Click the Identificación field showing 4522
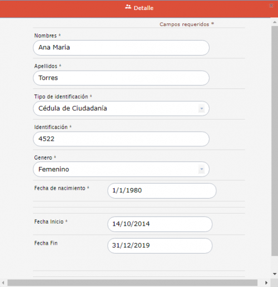This screenshot has width=278, height=287. click(x=121, y=139)
